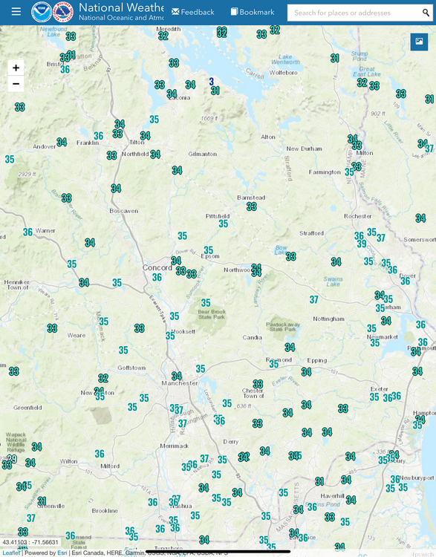Image resolution: width=436 pixels, height=557 pixels.
Task: Open the basemap image button
Action: (419, 42)
